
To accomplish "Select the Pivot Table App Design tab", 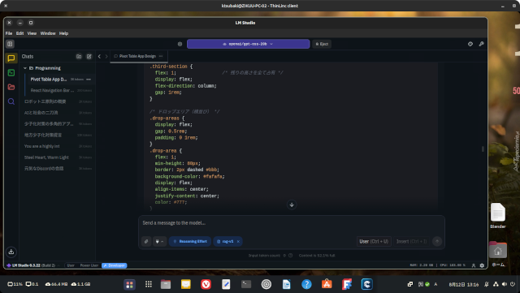I will 139,56.
